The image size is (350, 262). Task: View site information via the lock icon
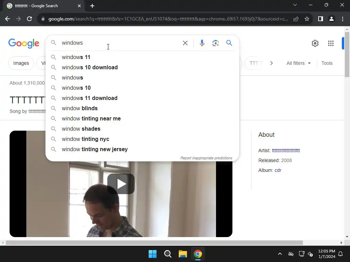pyautogui.click(x=43, y=19)
